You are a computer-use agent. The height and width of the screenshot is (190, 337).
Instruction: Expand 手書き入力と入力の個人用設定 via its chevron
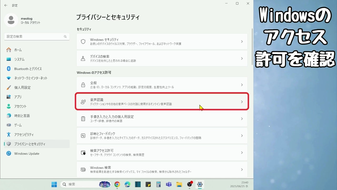pyautogui.click(x=242, y=119)
